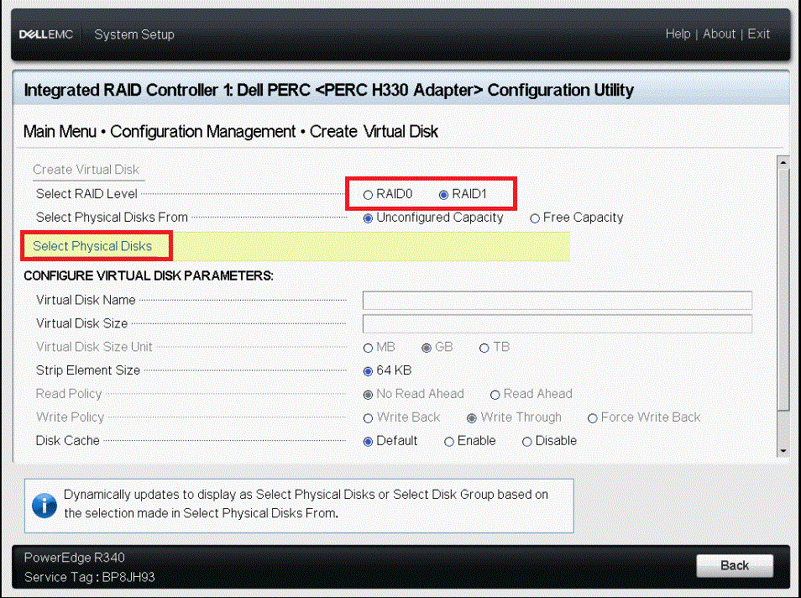801x598 pixels.
Task: Click the scrollbar down arrow
Action: pyautogui.click(x=783, y=451)
